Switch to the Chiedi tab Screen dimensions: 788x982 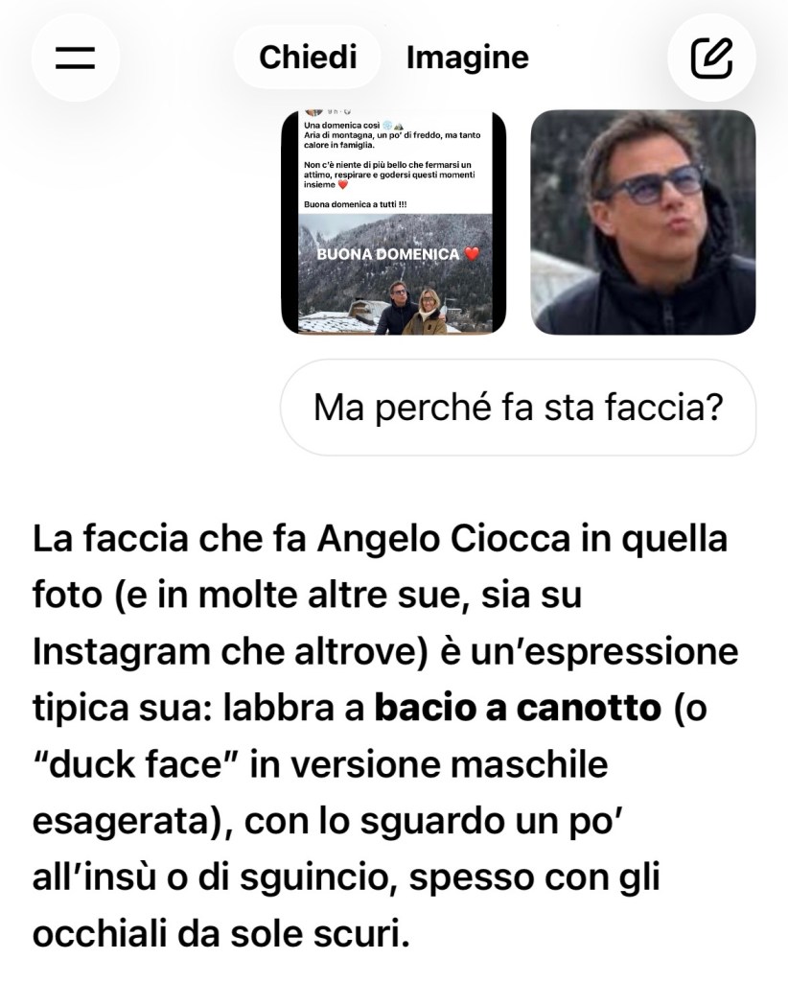(x=308, y=57)
